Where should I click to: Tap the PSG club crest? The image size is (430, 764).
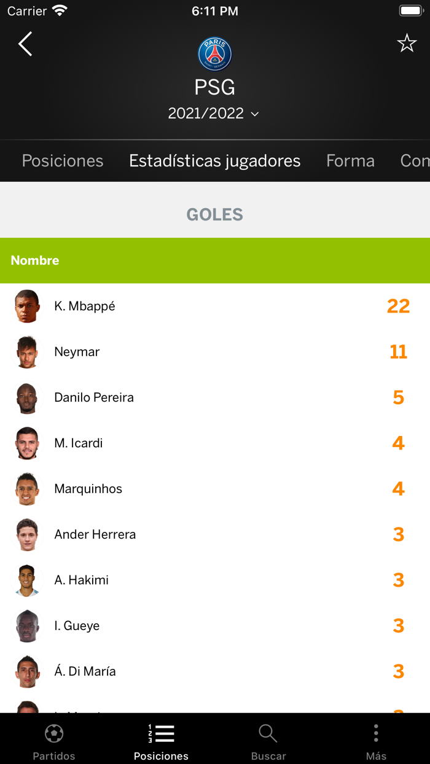click(215, 53)
